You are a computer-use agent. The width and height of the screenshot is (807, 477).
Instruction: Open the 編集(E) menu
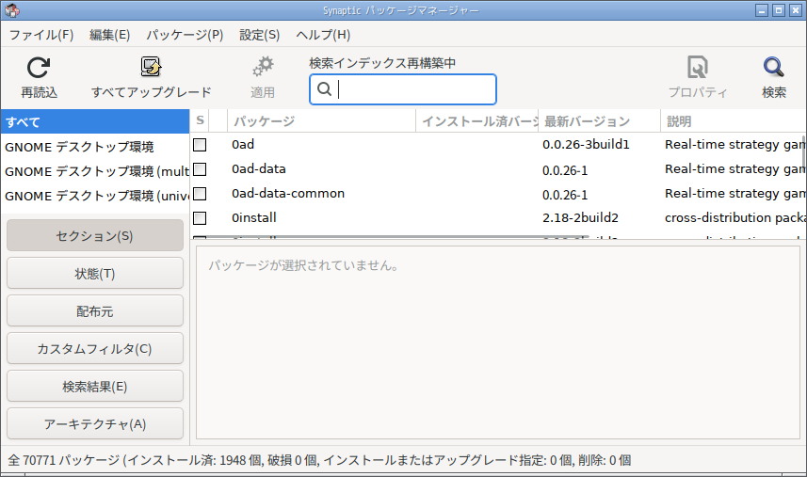coord(109,35)
